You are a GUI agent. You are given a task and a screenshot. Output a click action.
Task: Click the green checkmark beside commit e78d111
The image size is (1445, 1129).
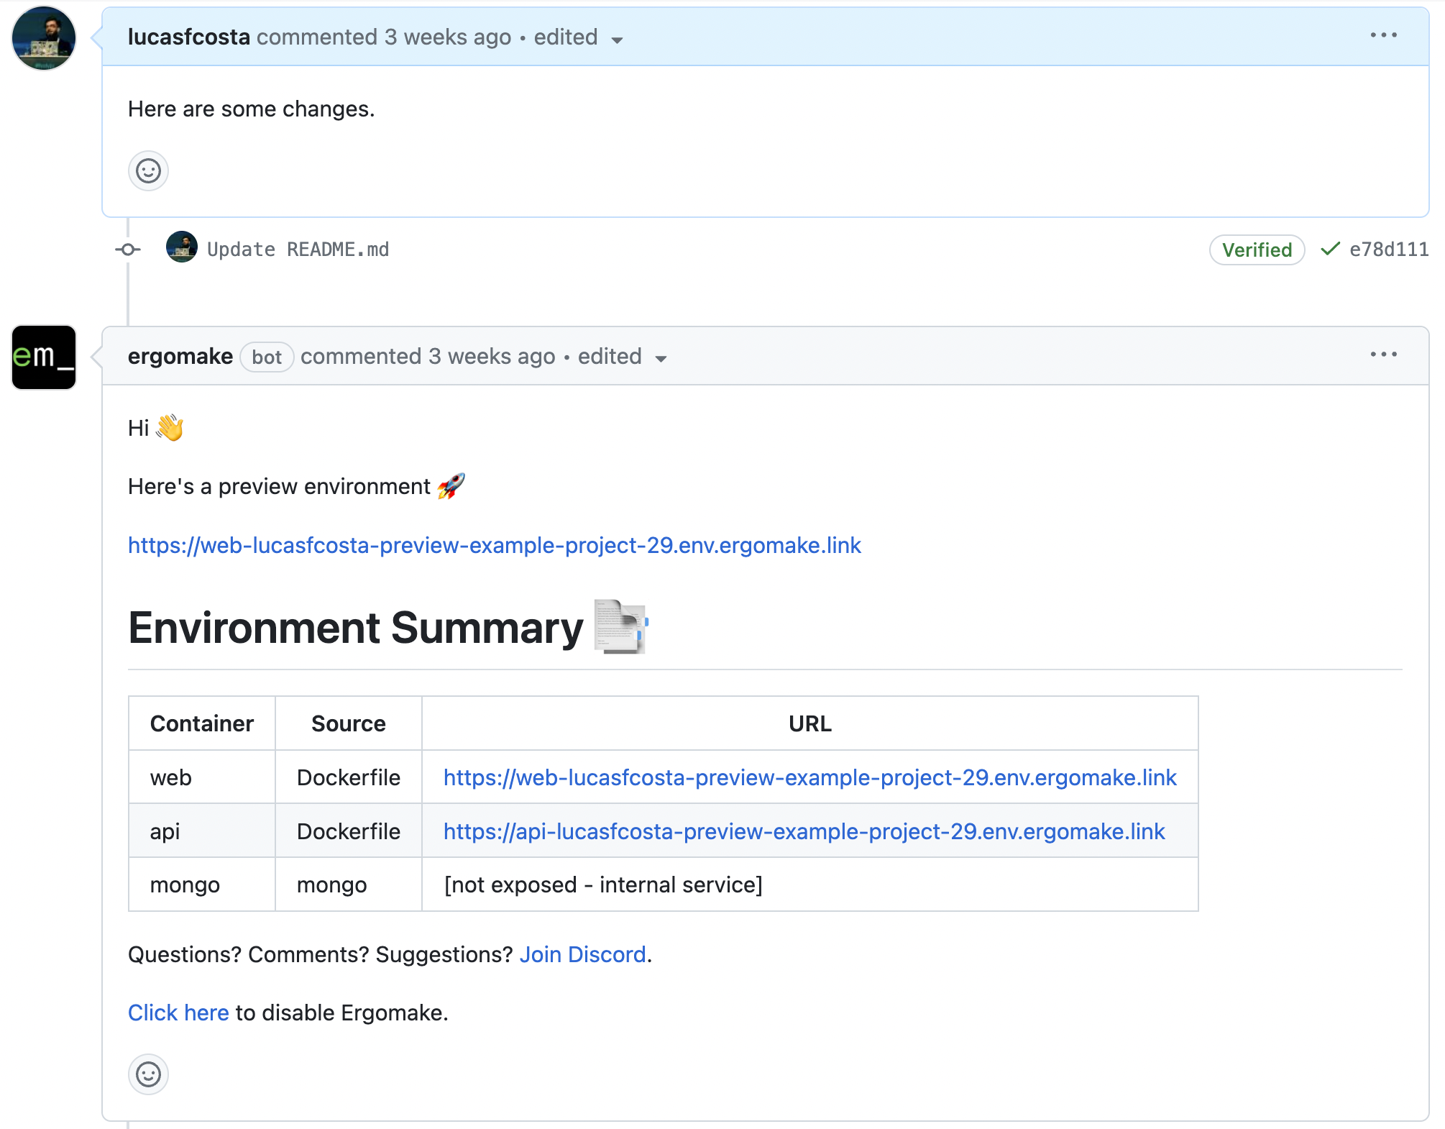(x=1330, y=250)
